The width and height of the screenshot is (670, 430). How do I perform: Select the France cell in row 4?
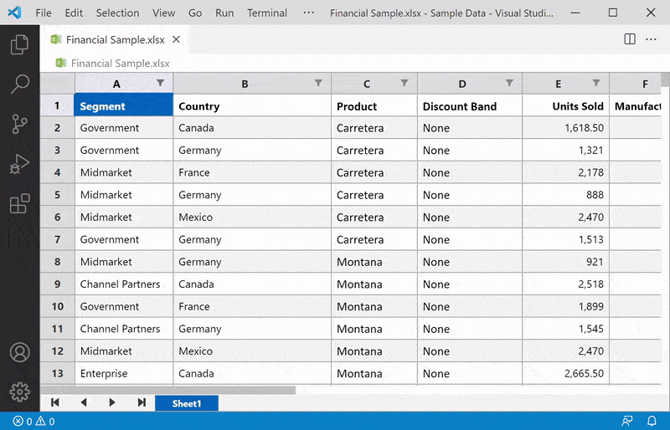[x=252, y=172]
